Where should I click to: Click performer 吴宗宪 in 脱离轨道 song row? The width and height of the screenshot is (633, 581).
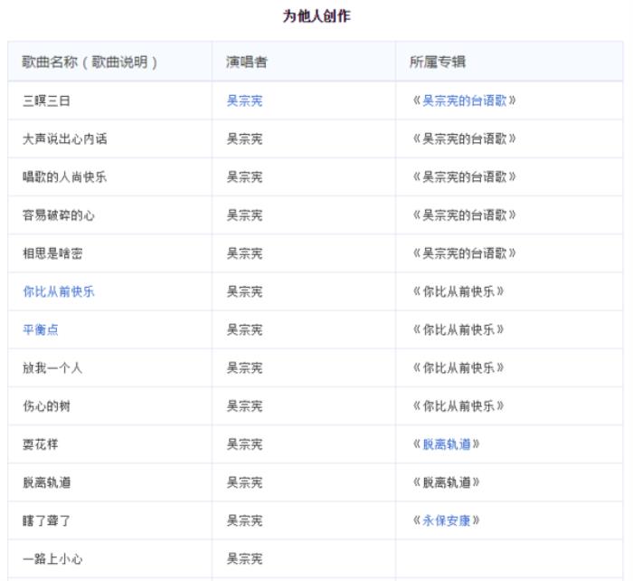[245, 482]
